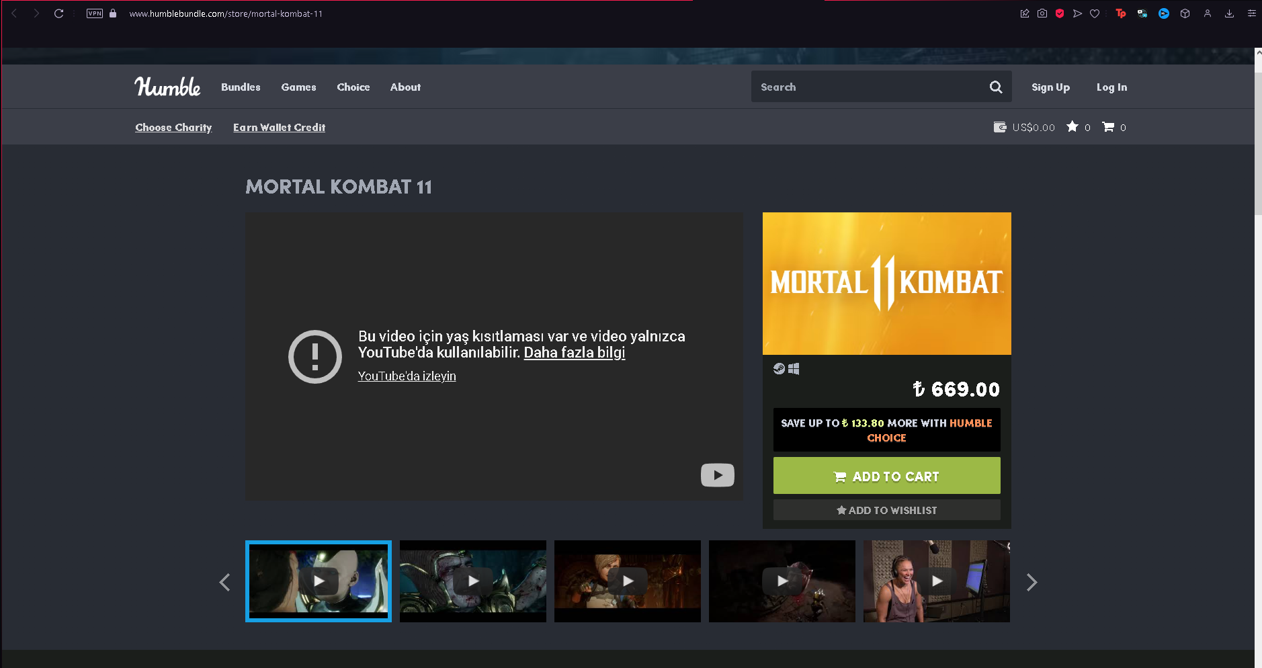Viewport: 1262px width, 668px height.
Task: Open the wallet balance US$0.00
Action: coord(1024,127)
